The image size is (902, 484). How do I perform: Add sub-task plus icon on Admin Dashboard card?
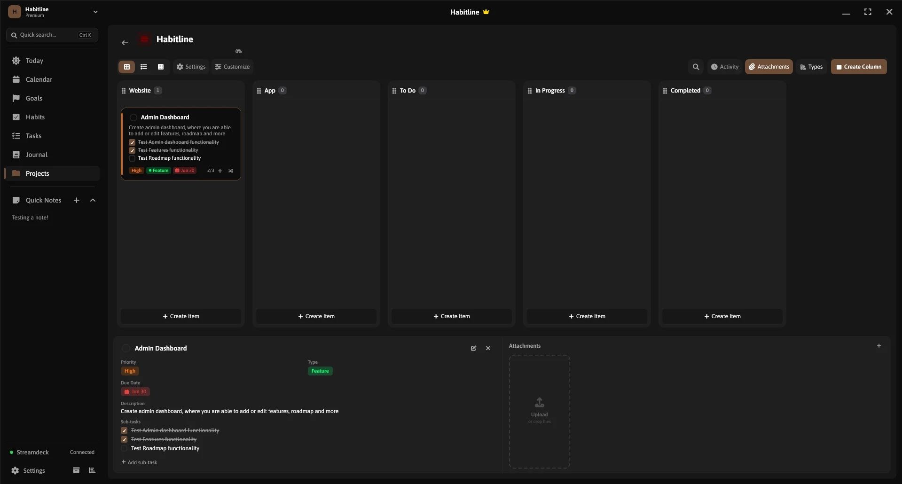tap(220, 171)
